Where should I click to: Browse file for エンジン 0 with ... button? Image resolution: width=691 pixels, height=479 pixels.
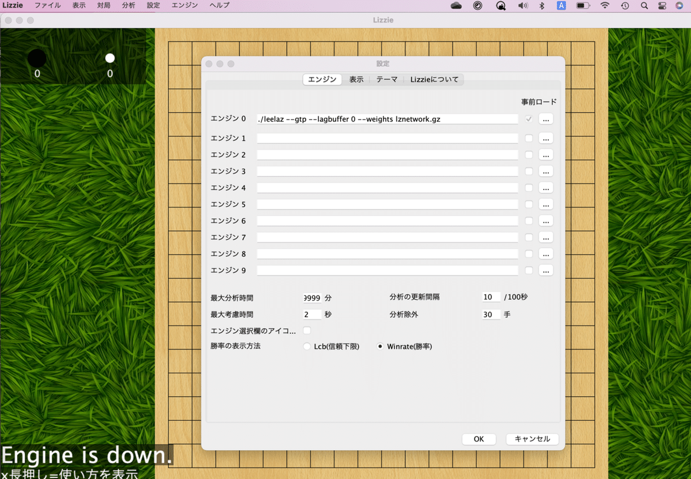546,119
